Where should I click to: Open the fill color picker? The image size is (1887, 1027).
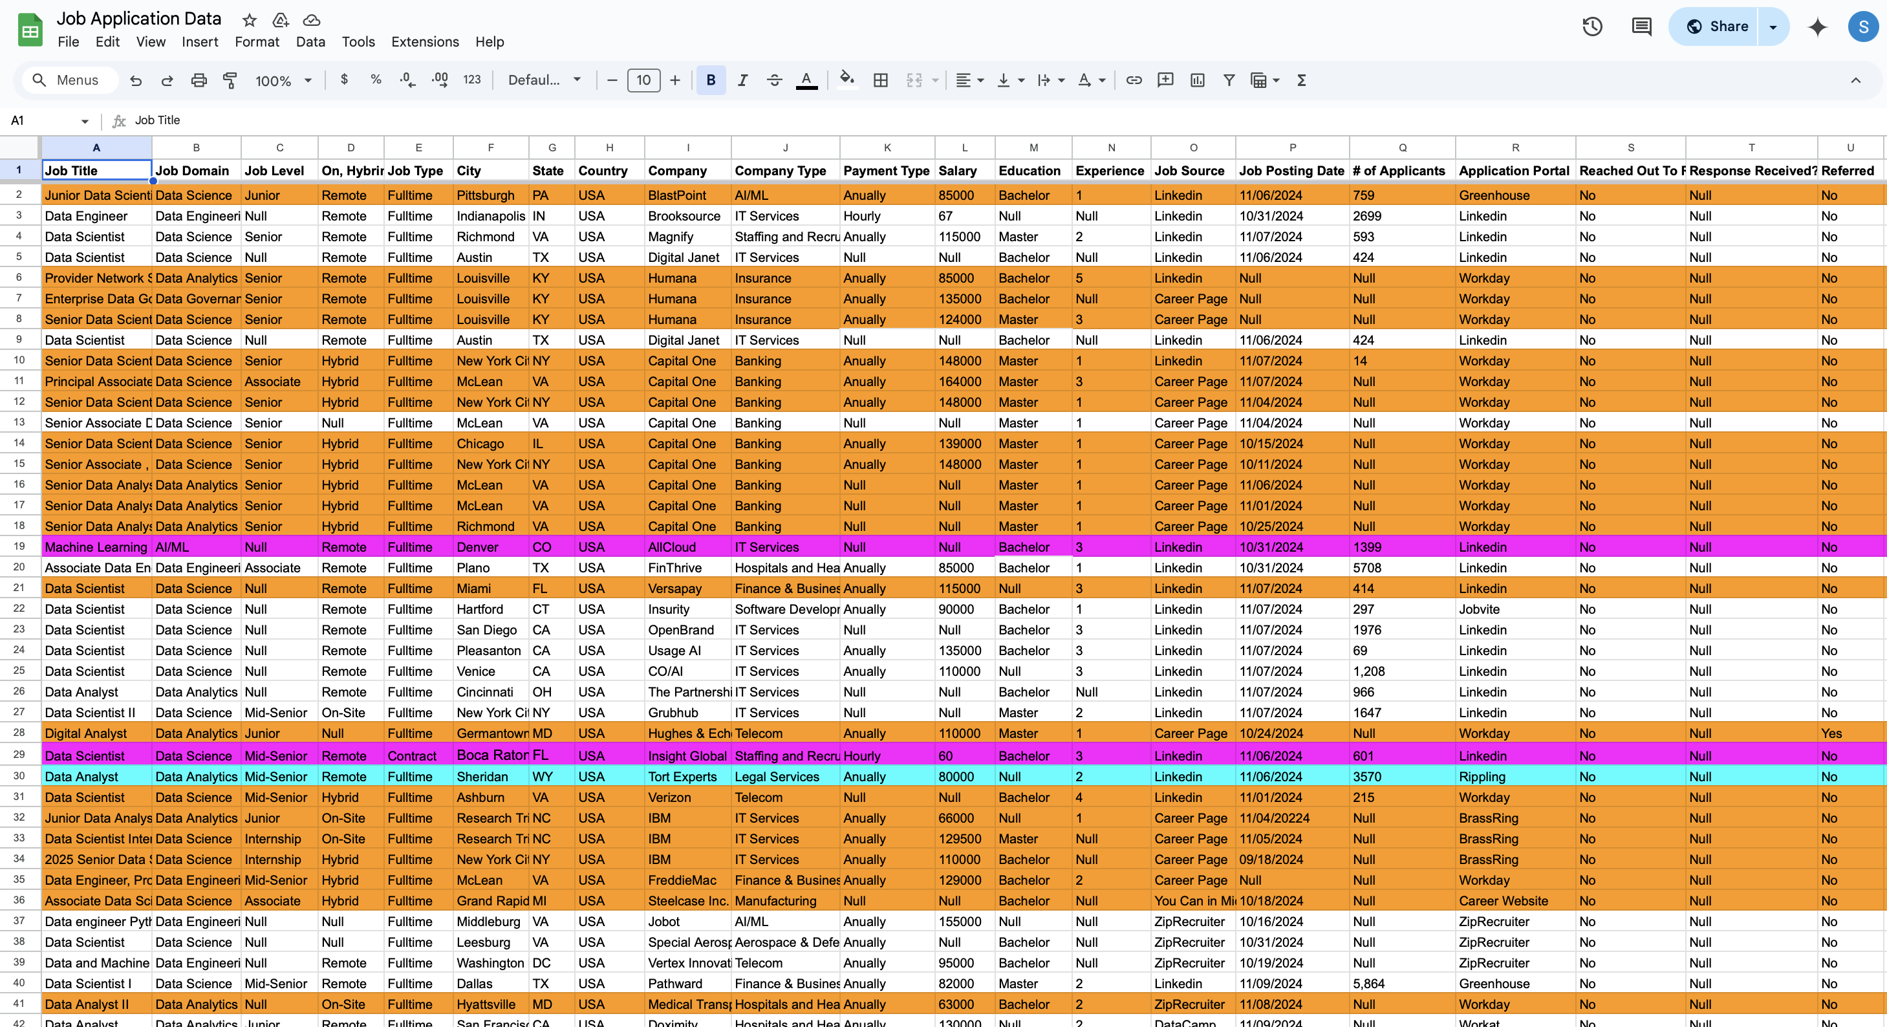(846, 81)
